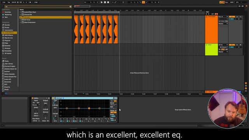The image size is (249, 140).
Task: Select the Max for Live category
Action: [x=9, y=38]
